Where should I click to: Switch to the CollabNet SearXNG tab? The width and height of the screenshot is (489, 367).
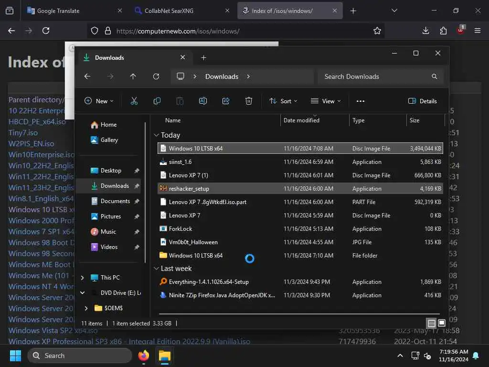181,11
